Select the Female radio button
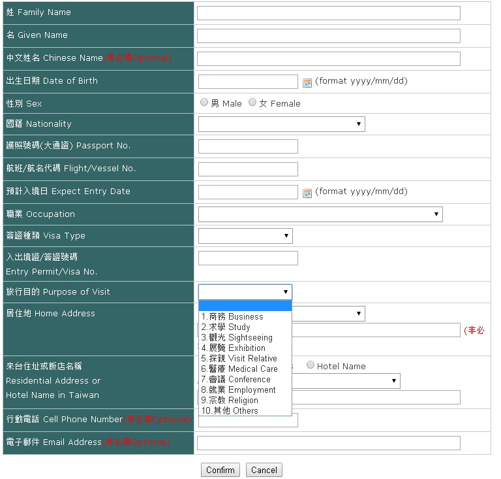Viewport: 501px width, 479px height. tap(252, 102)
